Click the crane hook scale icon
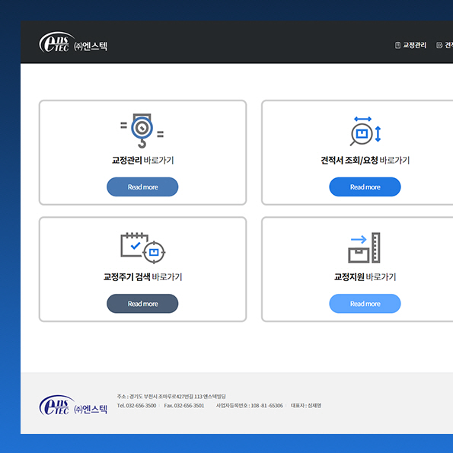This screenshot has height=453, width=453. (142, 131)
